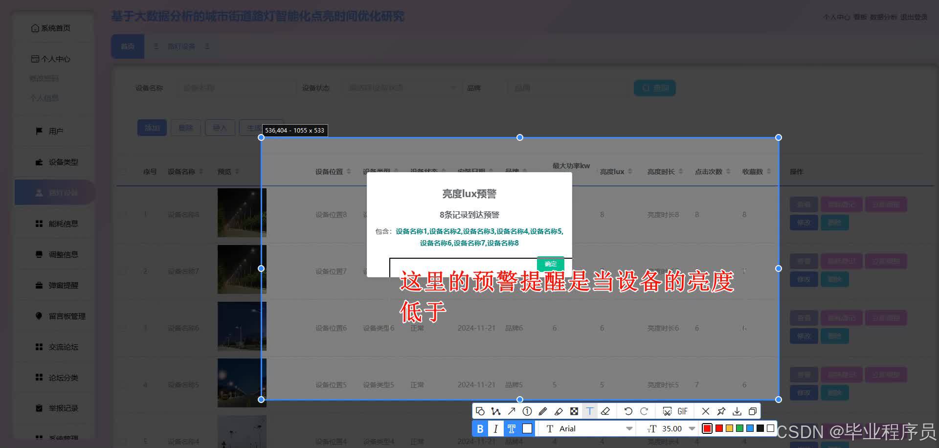
Task: Undo the last annotation
Action: click(x=628, y=411)
